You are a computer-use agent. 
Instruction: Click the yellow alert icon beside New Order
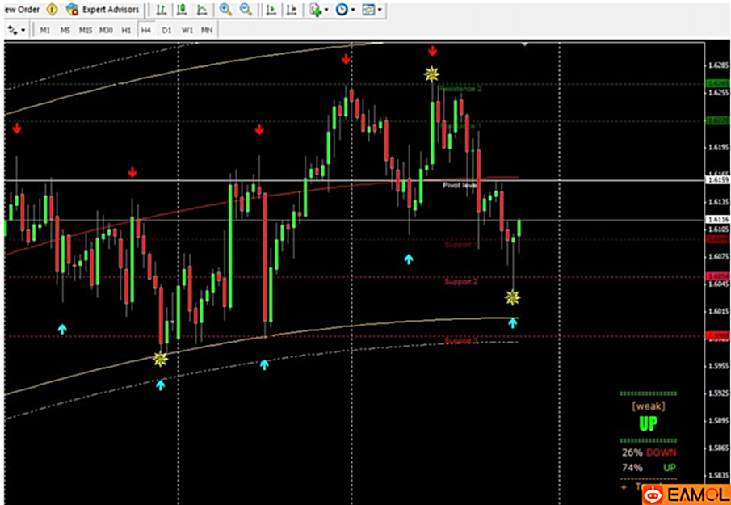[53, 10]
